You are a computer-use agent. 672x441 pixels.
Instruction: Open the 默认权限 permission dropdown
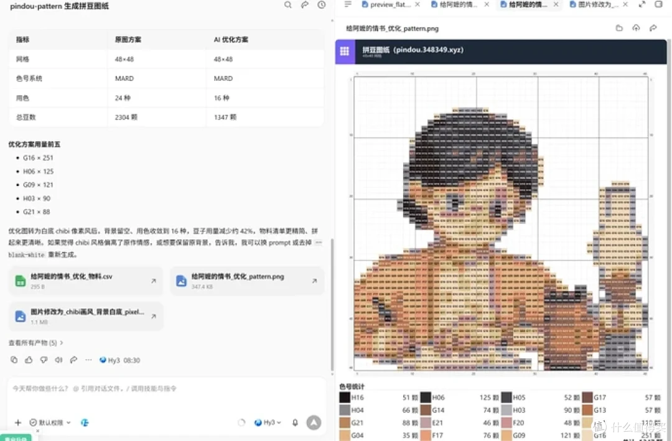[50, 422]
